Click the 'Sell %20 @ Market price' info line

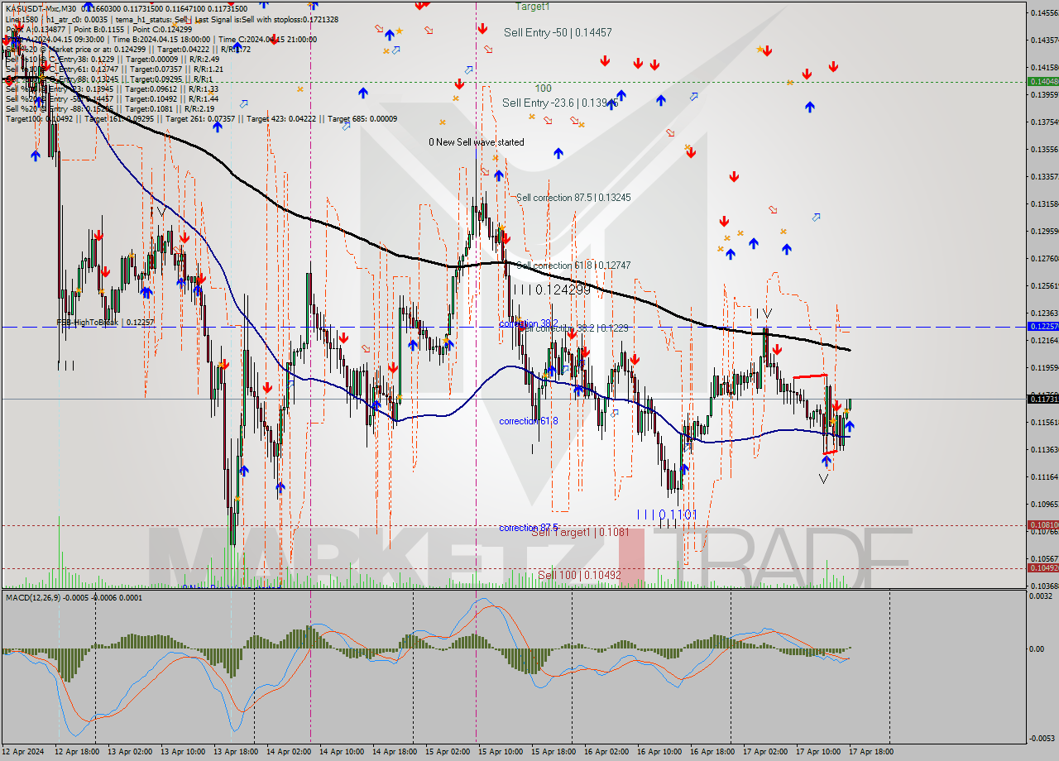coord(128,49)
